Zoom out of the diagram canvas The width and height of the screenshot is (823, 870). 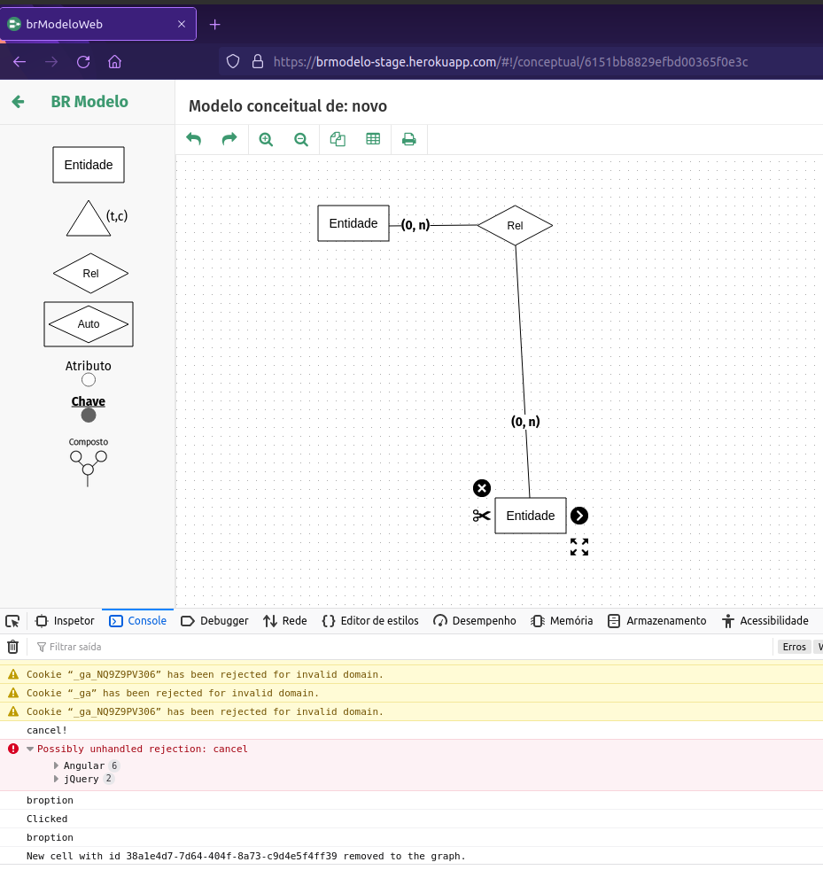(301, 139)
